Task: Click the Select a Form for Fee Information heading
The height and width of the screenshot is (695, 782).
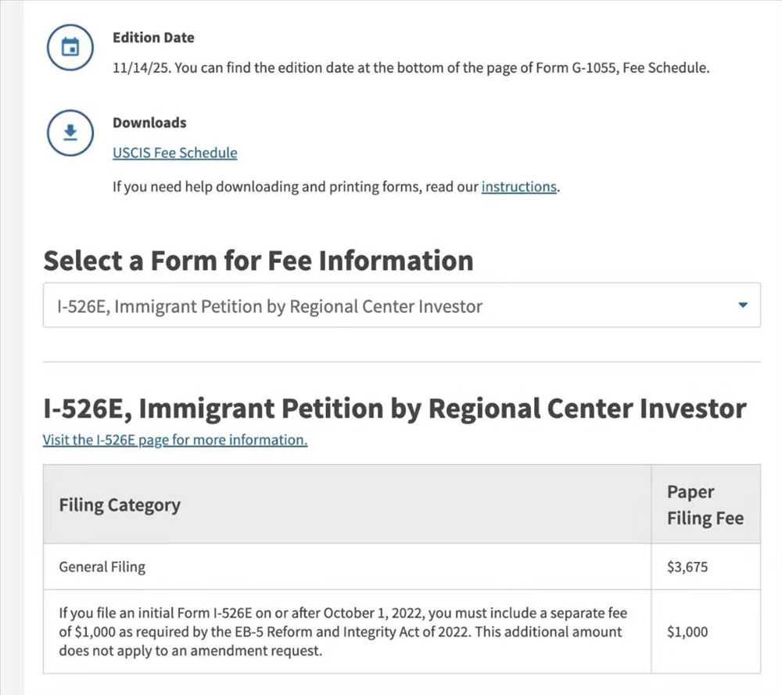Action: pos(258,261)
